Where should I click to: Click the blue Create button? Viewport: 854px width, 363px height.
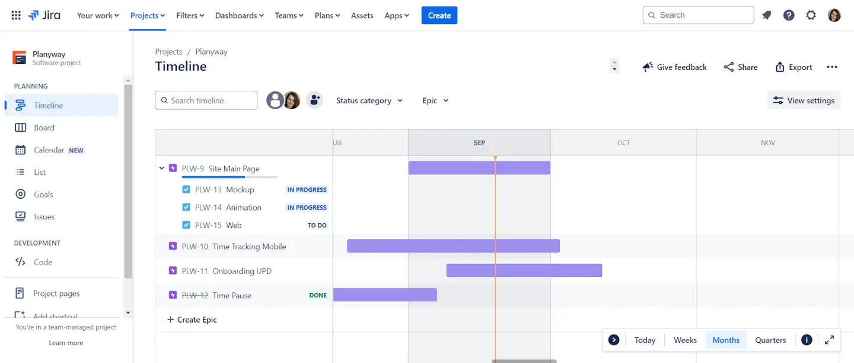tap(439, 15)
